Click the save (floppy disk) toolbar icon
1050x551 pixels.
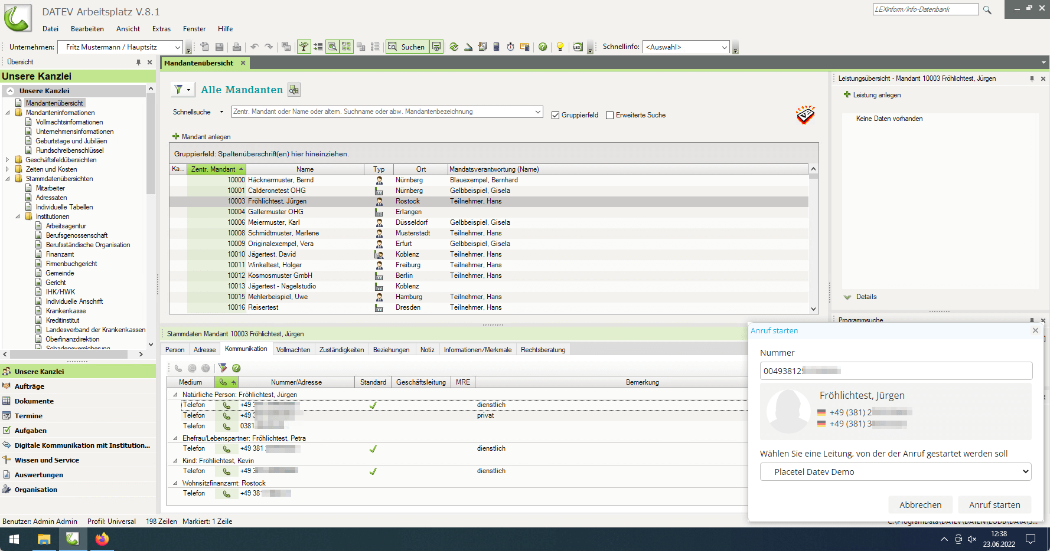point(219,47)
